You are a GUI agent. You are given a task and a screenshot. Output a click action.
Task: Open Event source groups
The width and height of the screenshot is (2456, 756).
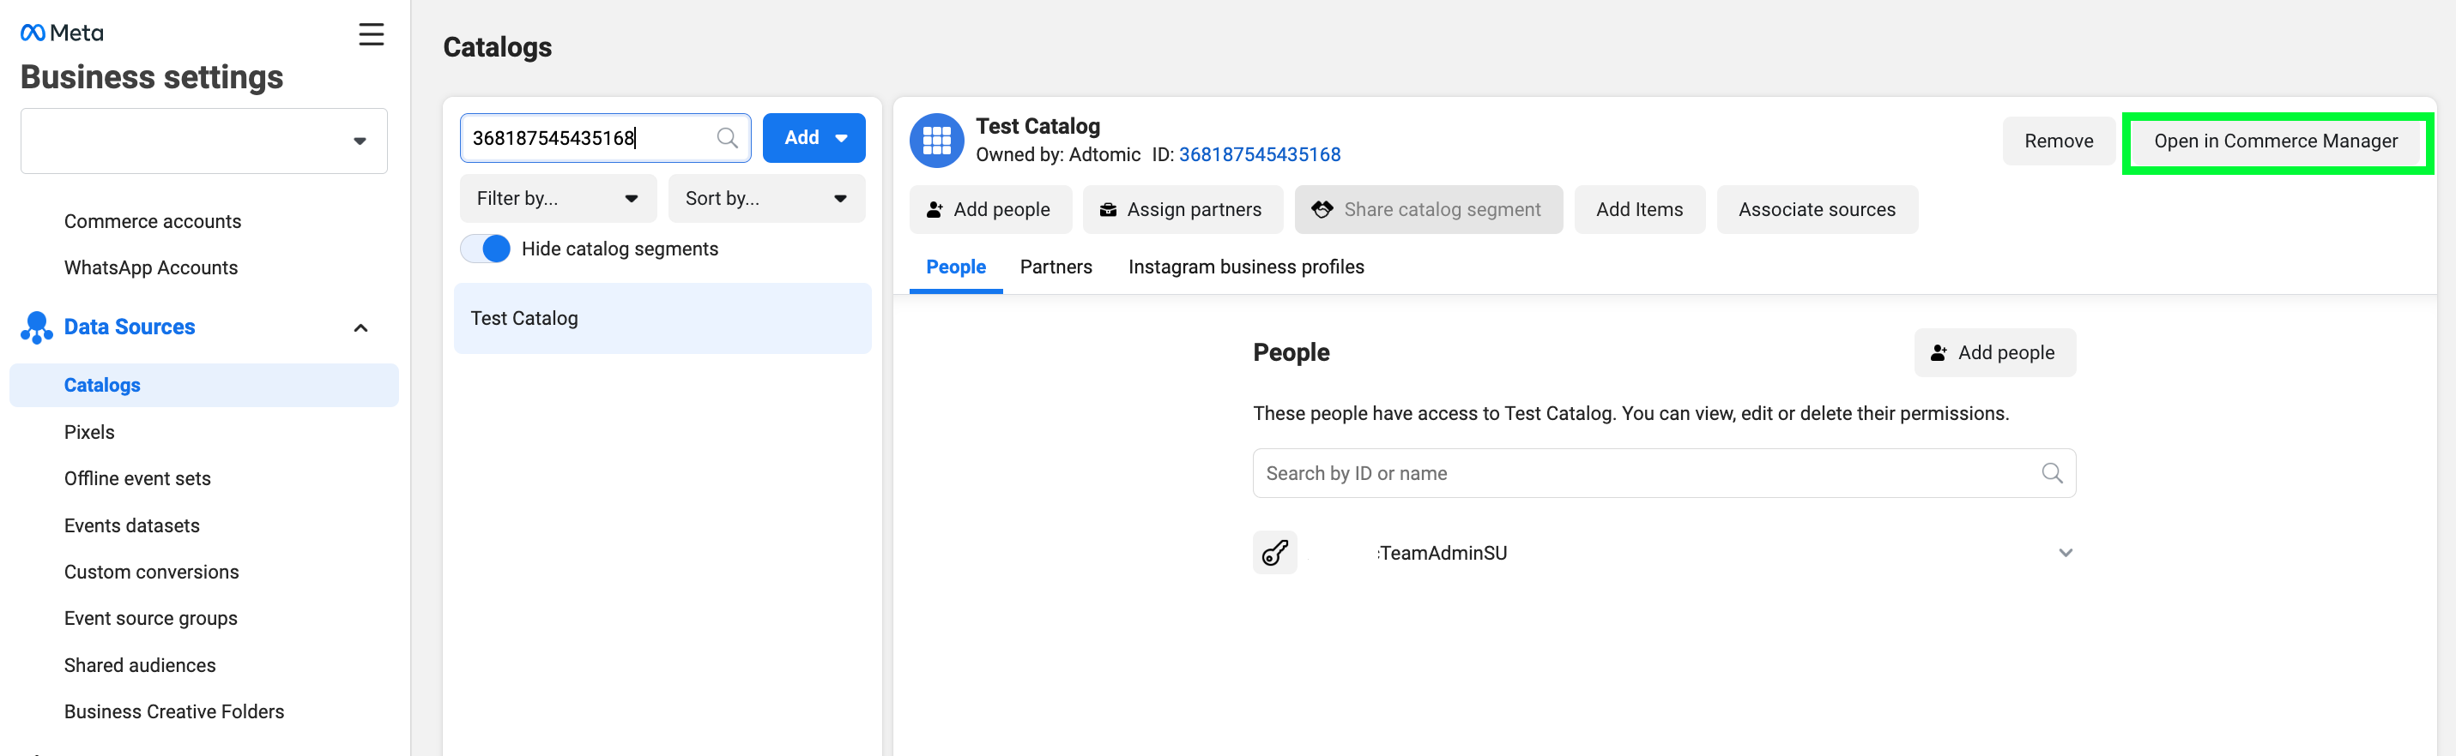pyautogui.click(x=151, y=619)
